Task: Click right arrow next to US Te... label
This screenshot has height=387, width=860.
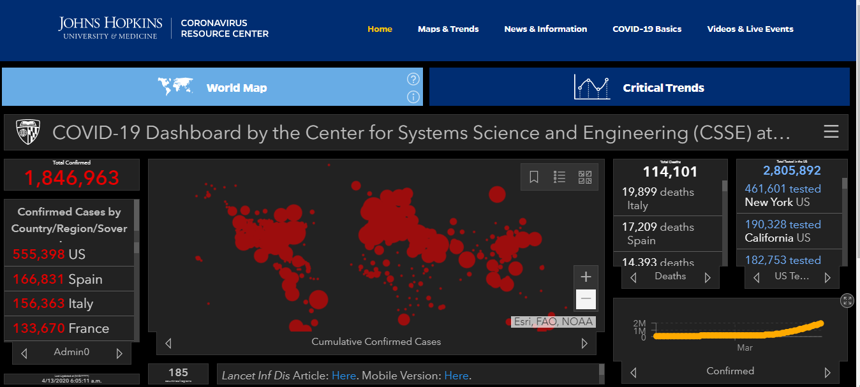Action: (827, 277)
